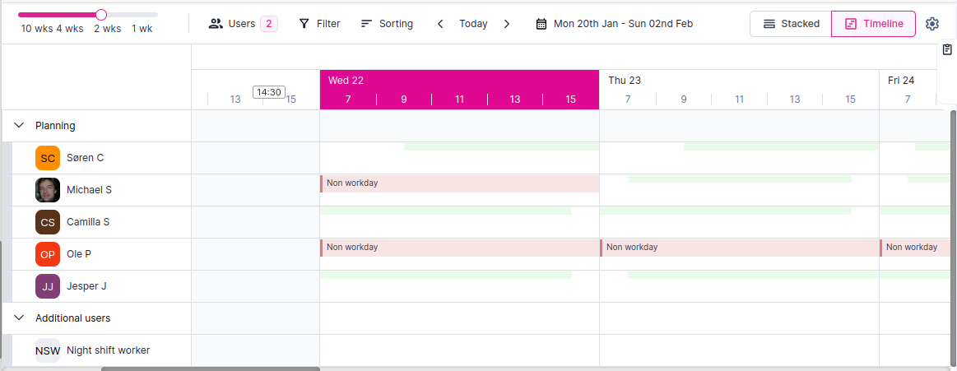Click the zoom range slider handle
Screen dimensions: 957x371
tap(101, 14)
